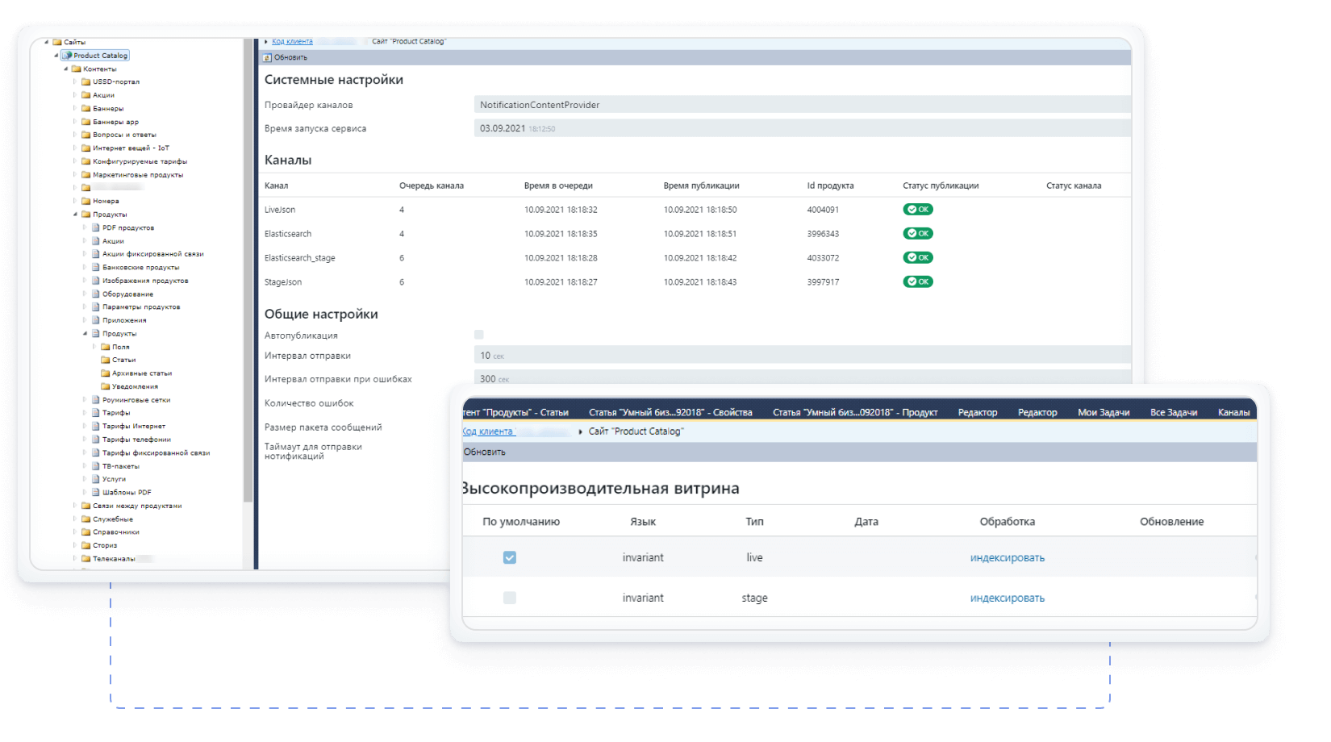1331x742 pixels.
Task: Open the Каналы tab
Action: point(1234,412)
